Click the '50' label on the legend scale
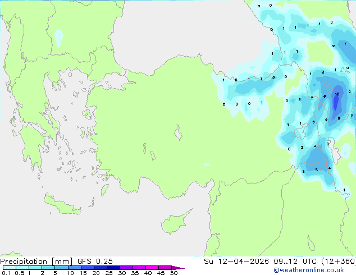Image resolution: width=356 pixels, height=275 pixels. pyautogui.click(x=174, y=273)
